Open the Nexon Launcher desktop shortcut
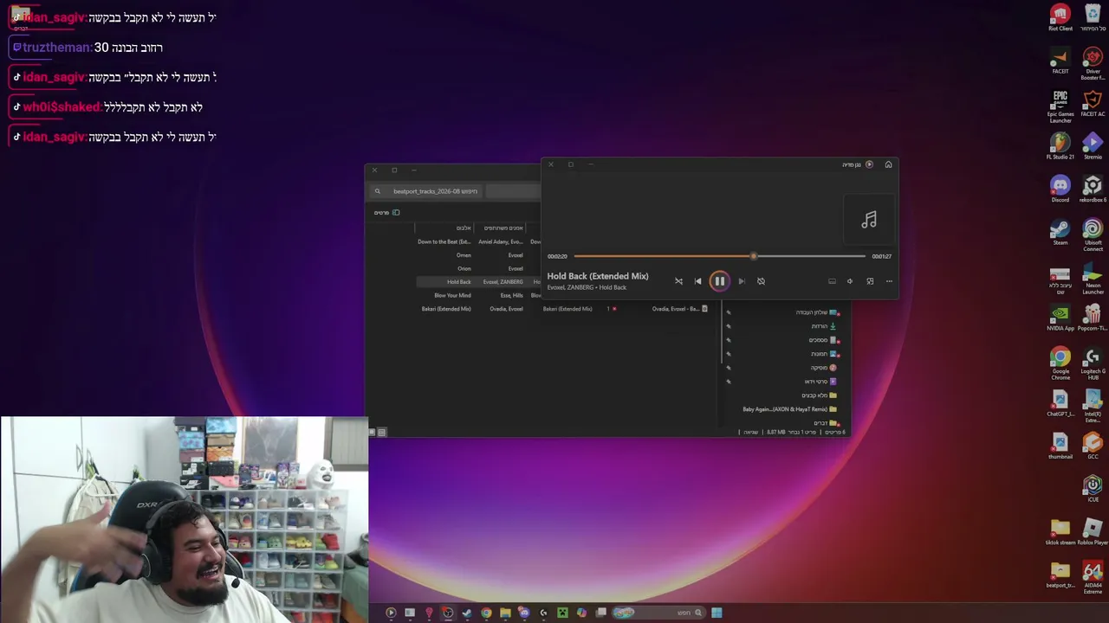 click(1093, 278)
